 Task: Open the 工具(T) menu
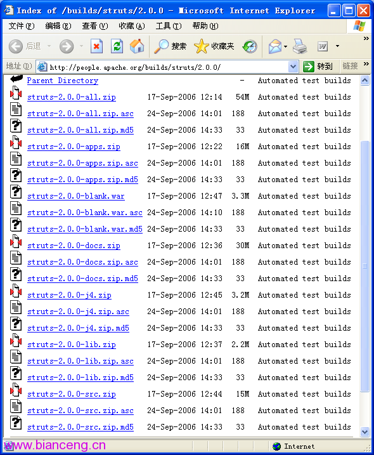(x=169, y=26)
